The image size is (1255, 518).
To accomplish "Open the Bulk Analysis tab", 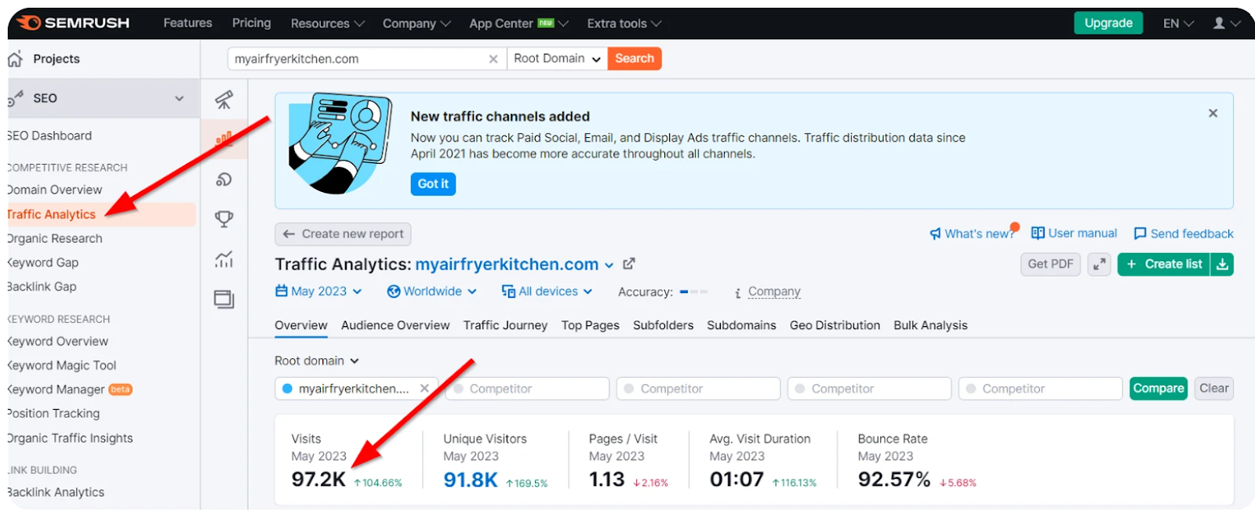I will pyautogui.click(x=930, y=325).
